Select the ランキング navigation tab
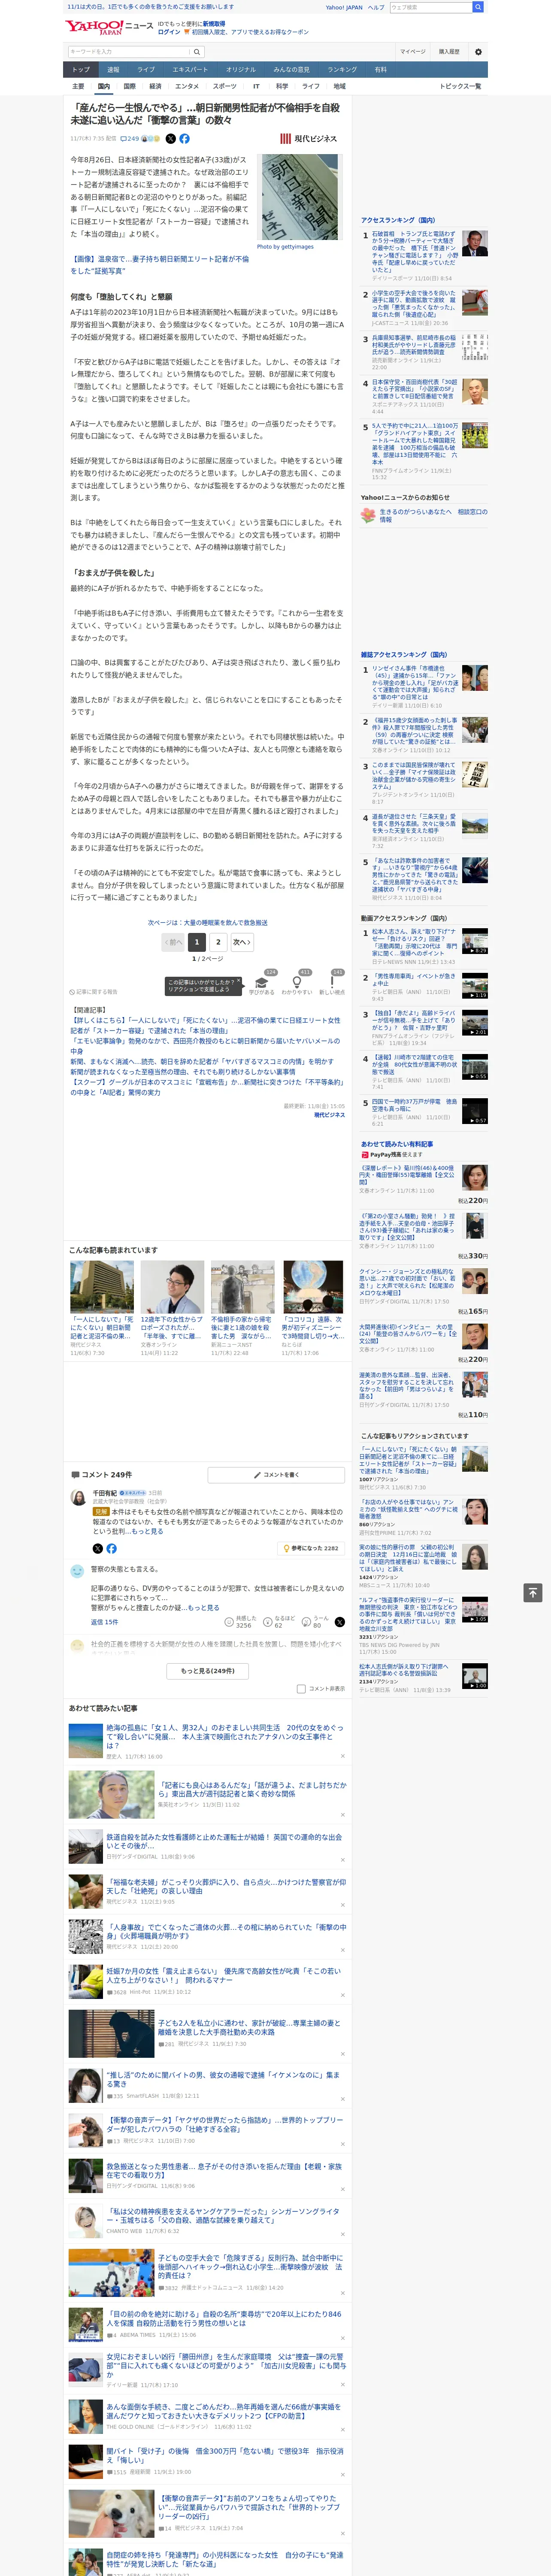 pos(342,70)
